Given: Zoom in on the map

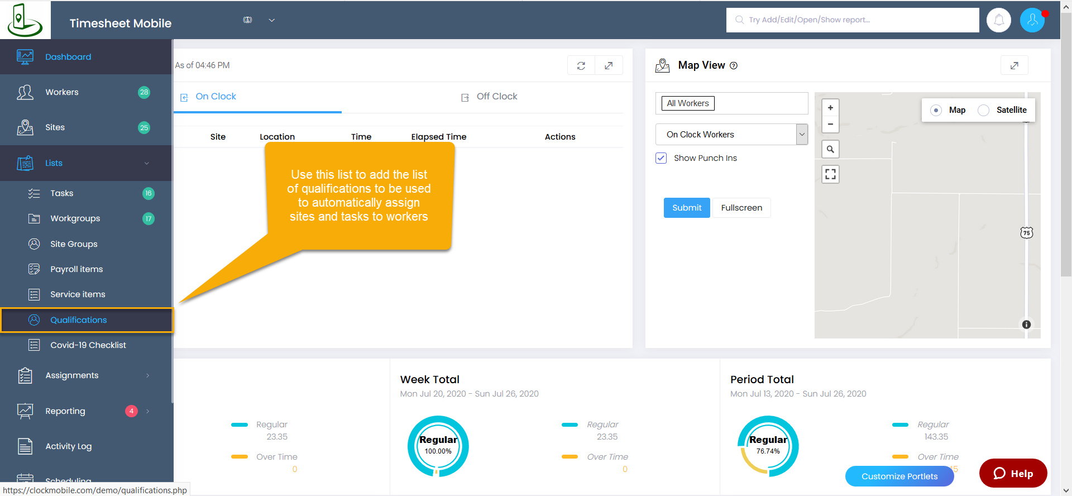Looking at the screenshot, I should (x=830, y=108).
